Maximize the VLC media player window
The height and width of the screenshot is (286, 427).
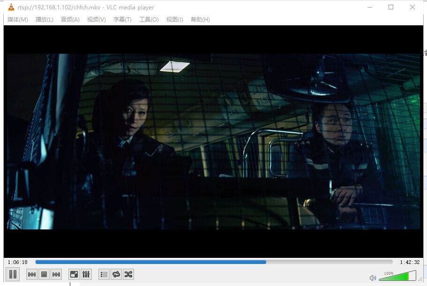pyautogui.click(x=391, y=7)
